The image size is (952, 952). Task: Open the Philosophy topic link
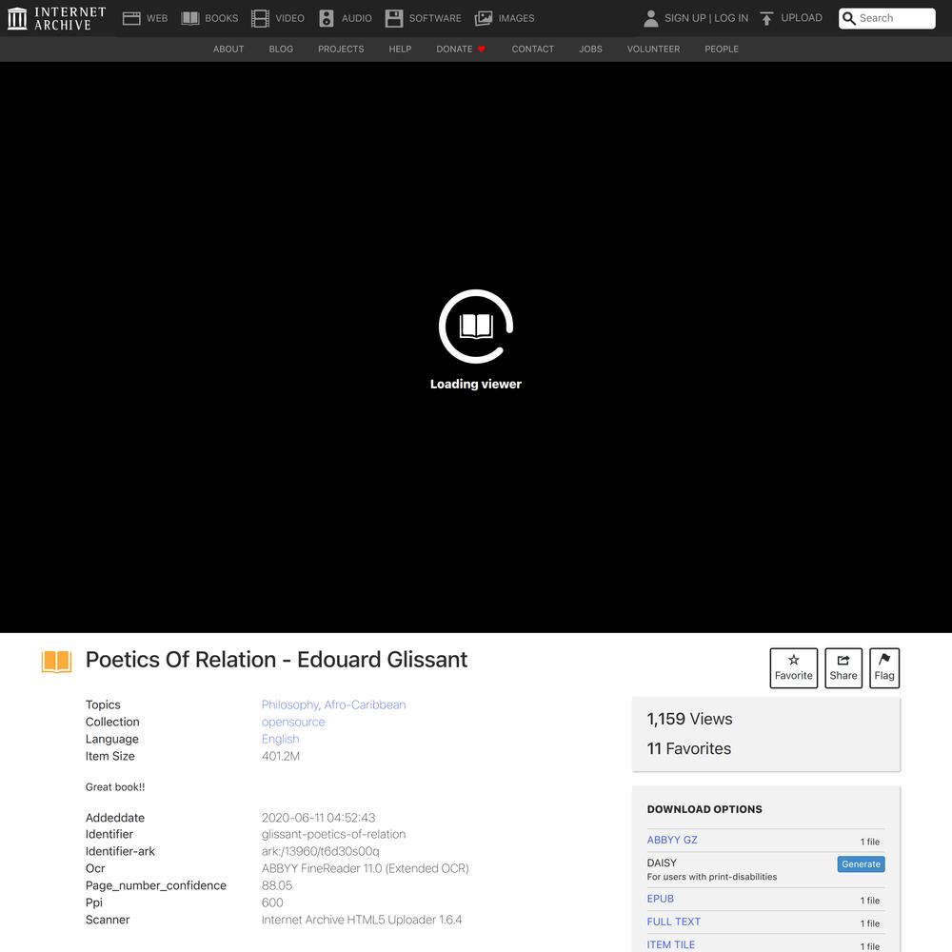(x=290, y=704)
